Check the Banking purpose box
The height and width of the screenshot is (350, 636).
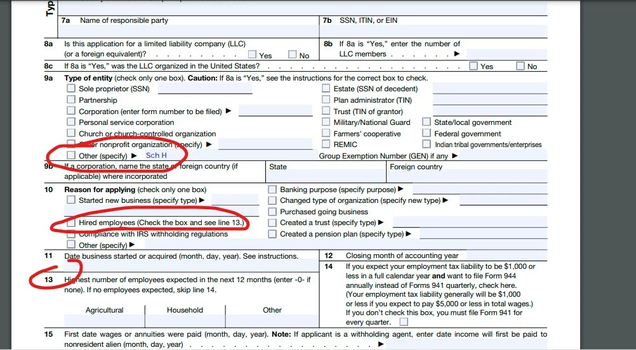click(272, 189)
